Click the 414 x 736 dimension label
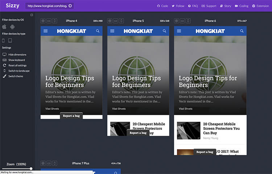 [116, 163]
